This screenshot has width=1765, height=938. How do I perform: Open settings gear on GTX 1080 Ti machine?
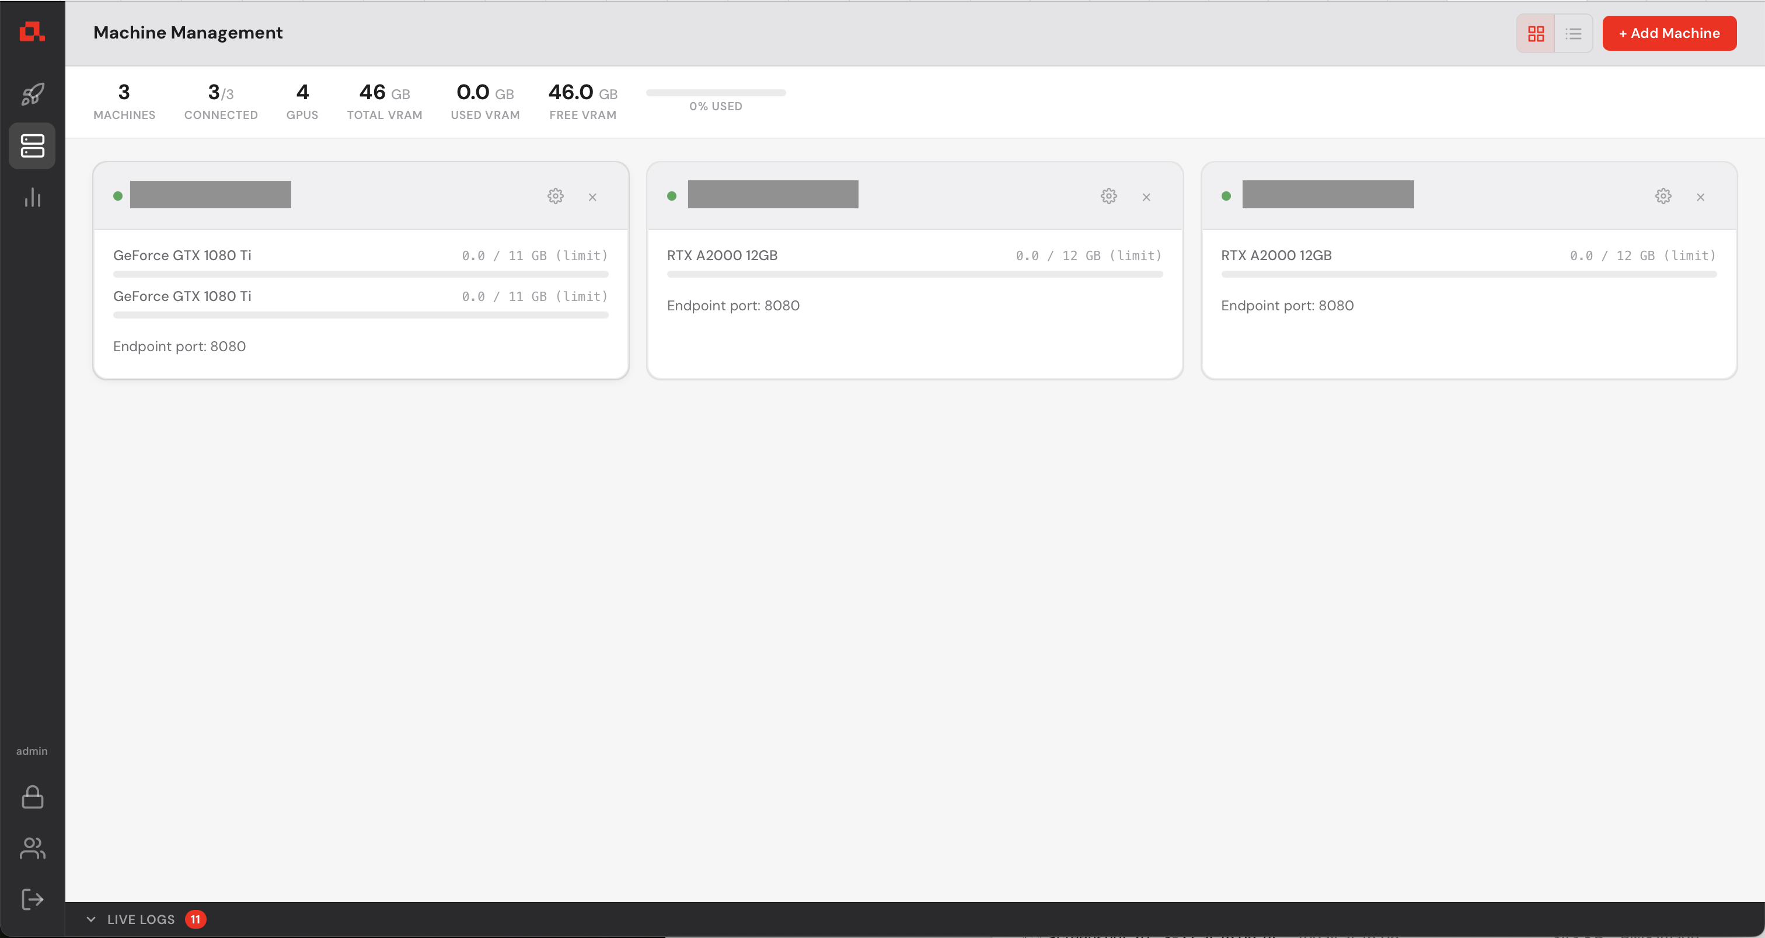click(555, 197)
